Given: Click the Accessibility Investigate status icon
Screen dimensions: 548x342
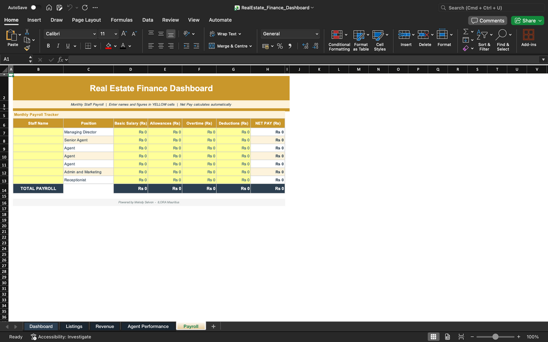Looking at the screenshot, I should pos(34,337).
